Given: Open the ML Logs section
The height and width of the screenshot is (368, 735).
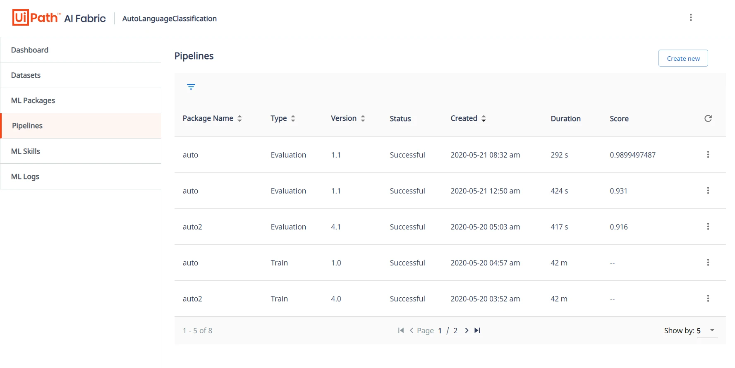Looking at the screenshot, I should click(x=81, y=177).
